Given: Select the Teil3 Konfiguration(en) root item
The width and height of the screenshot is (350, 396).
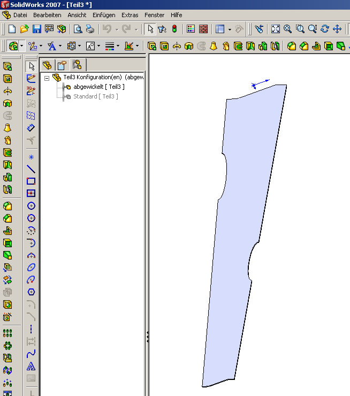Looking at the screenshot, I should (x=103, y=77).
